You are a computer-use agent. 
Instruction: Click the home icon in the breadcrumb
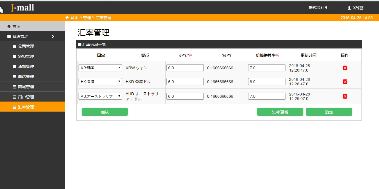(x=67, y=17)
